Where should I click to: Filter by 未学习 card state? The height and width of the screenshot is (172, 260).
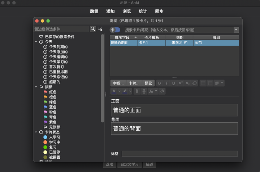(52, 137)
